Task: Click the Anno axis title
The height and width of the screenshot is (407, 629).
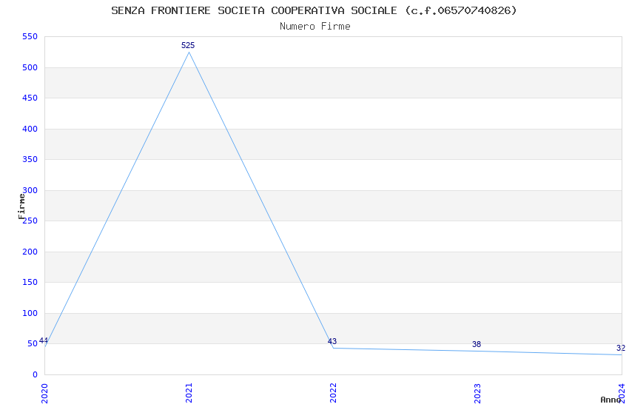Action: tap(610, 400)
